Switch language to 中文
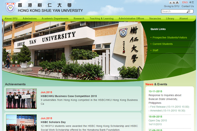Image resolution: width=197 pixels, height=131 pixels. click(191, 3)
